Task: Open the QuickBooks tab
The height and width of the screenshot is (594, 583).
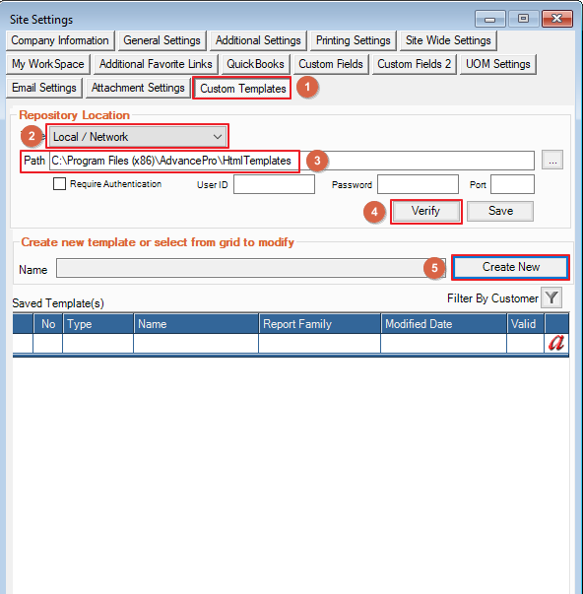Action: coord(255,64)
